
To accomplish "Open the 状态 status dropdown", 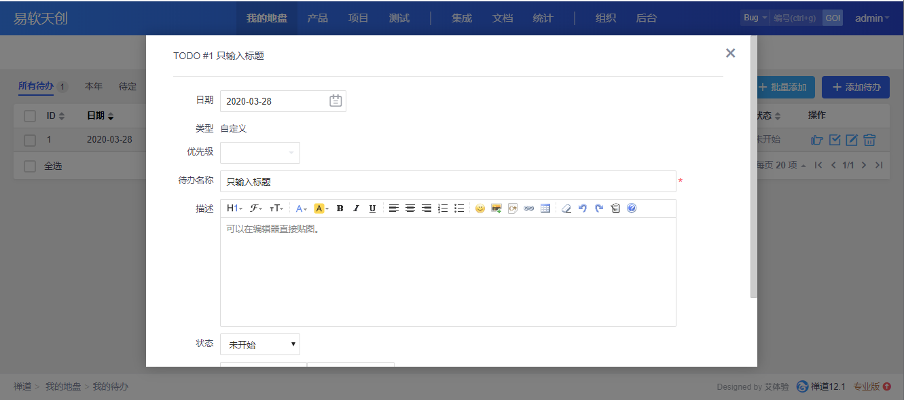I will point(260,344).
